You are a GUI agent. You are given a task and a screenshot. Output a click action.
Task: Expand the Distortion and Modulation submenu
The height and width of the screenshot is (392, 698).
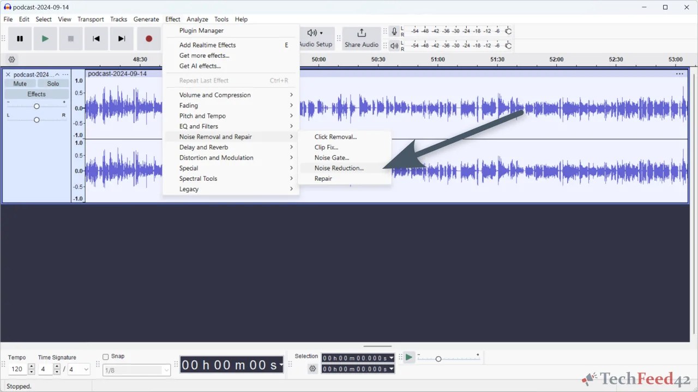point(231,158)
